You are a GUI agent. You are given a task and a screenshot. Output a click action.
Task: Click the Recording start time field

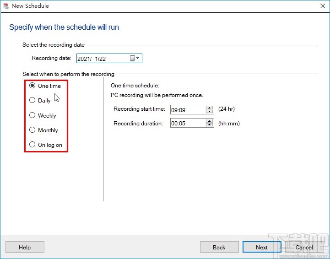click(x=188, y=110)
